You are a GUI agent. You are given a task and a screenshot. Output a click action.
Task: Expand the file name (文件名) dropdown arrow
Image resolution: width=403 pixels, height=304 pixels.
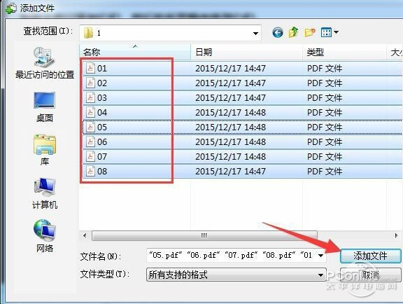coord(320,256)
